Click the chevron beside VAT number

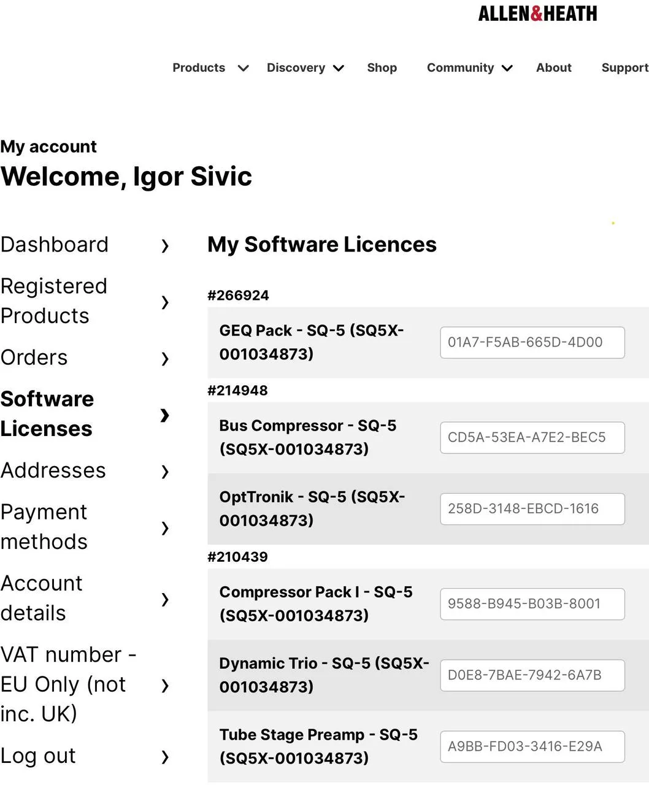click(x=164, y=686)
